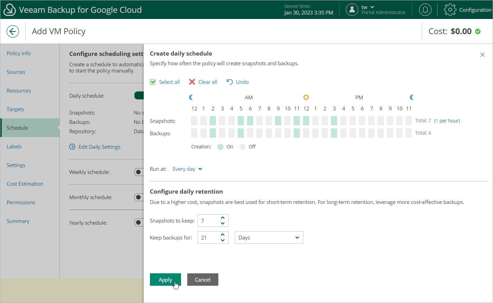Turn off the 12 PM snapshot cell
The height and width of the screenshot is (303, 493).
point(306,120)
